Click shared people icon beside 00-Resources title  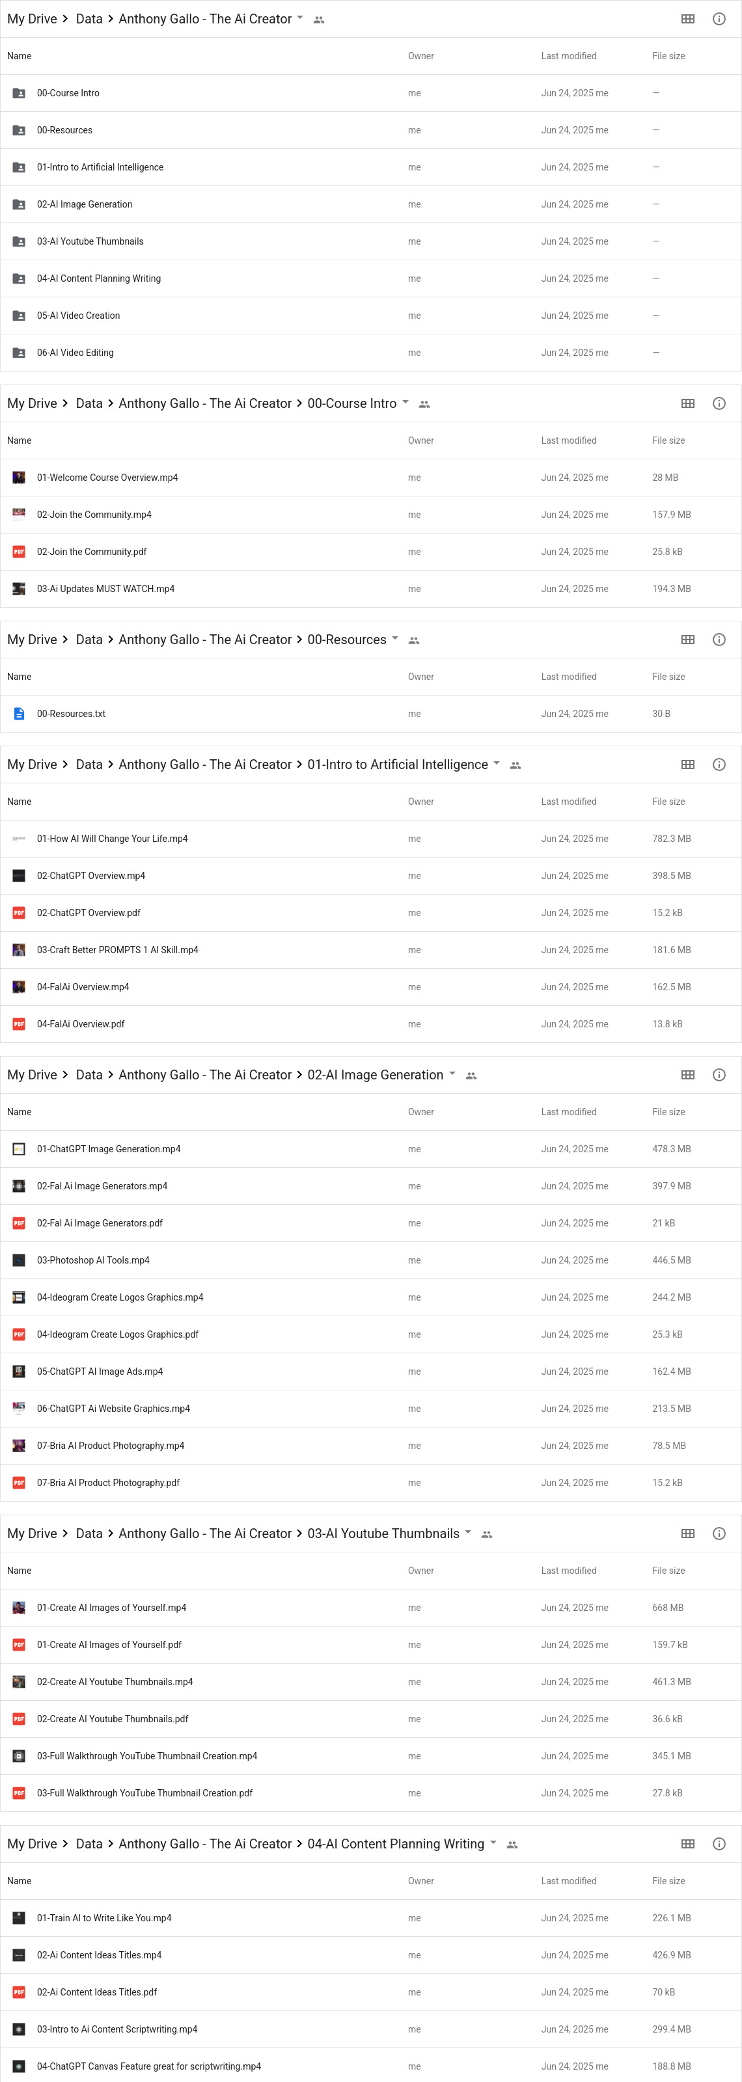click(x=414, y=640)
